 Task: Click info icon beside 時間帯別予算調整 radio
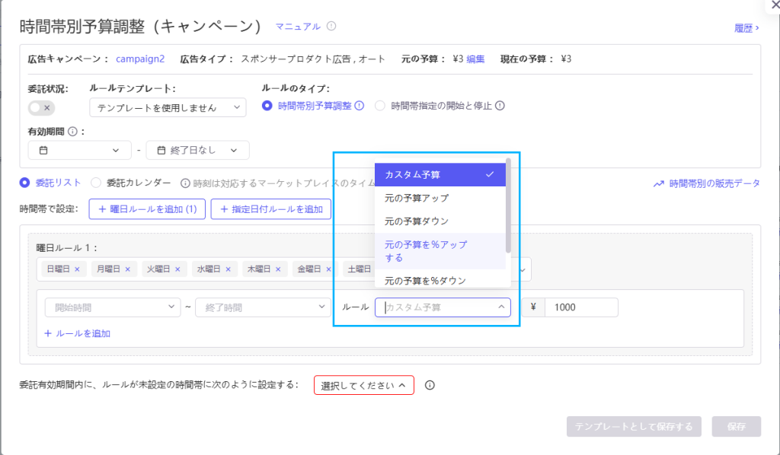coord(360,106)
